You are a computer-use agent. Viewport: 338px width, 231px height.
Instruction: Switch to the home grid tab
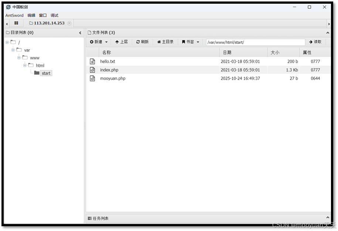tap(16, 23)
